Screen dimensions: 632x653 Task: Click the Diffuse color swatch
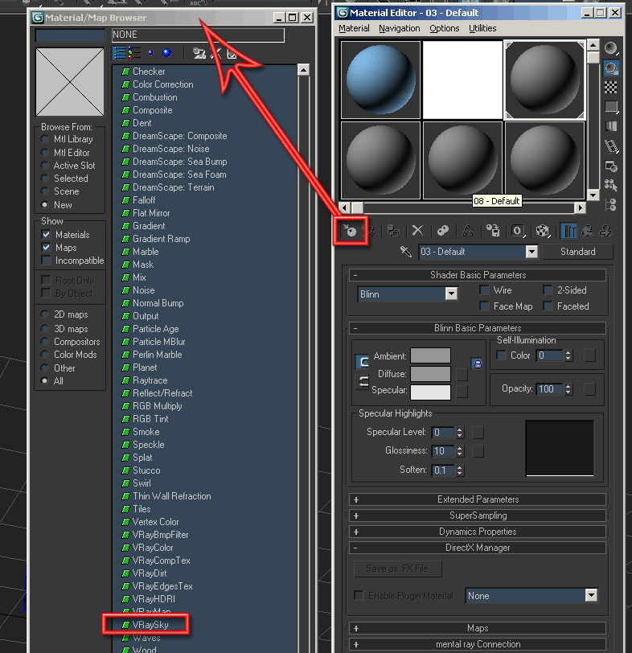430,374
